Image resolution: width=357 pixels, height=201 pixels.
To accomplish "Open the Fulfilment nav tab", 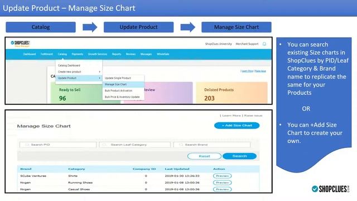I will pyautogui.click(x=47, y=54).
